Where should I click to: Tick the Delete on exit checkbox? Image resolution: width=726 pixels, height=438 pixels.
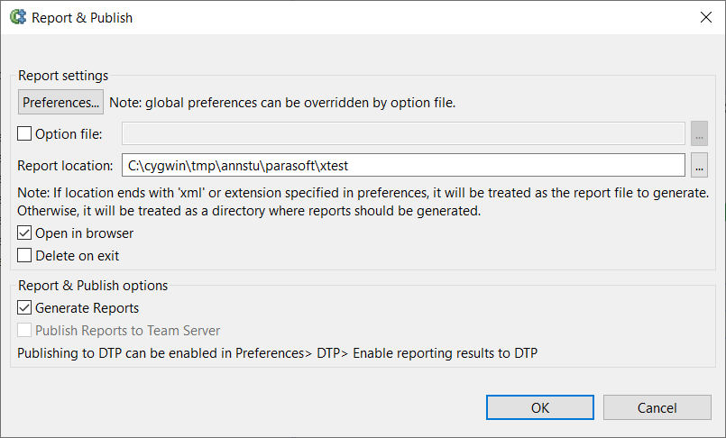point(24,255)
